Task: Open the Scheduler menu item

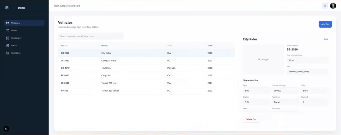Action: tap(16, 38)
